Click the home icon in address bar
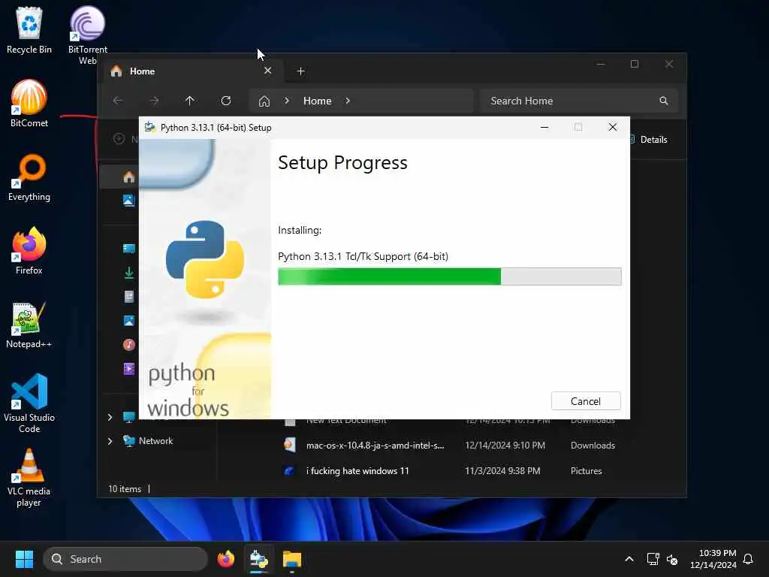769x577 pixels. [264, 101]
